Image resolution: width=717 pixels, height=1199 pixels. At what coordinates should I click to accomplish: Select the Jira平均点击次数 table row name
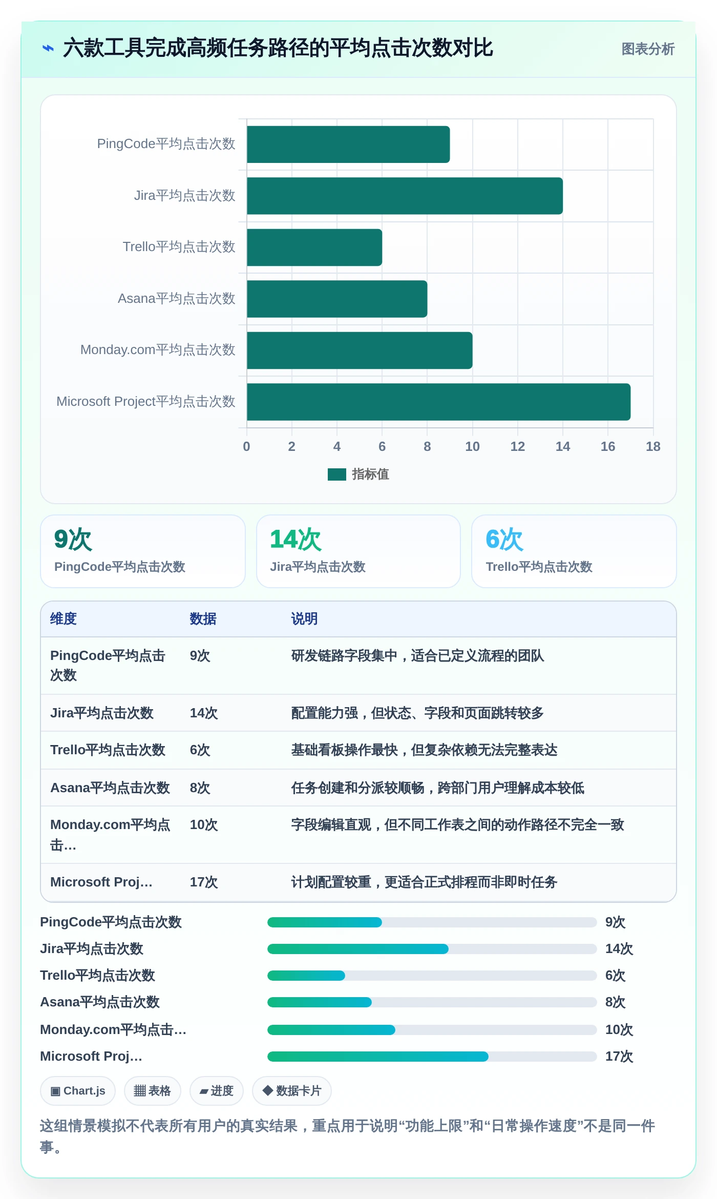[x=102, y=713]
